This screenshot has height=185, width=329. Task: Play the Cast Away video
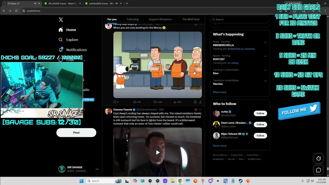point(158,152)
